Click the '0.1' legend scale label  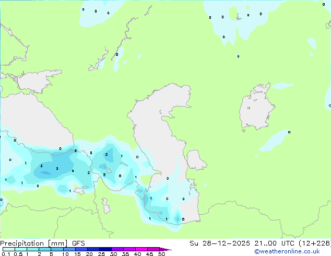coord(6,254)
